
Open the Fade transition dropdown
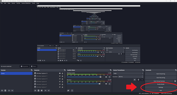(x=128, y=73)
